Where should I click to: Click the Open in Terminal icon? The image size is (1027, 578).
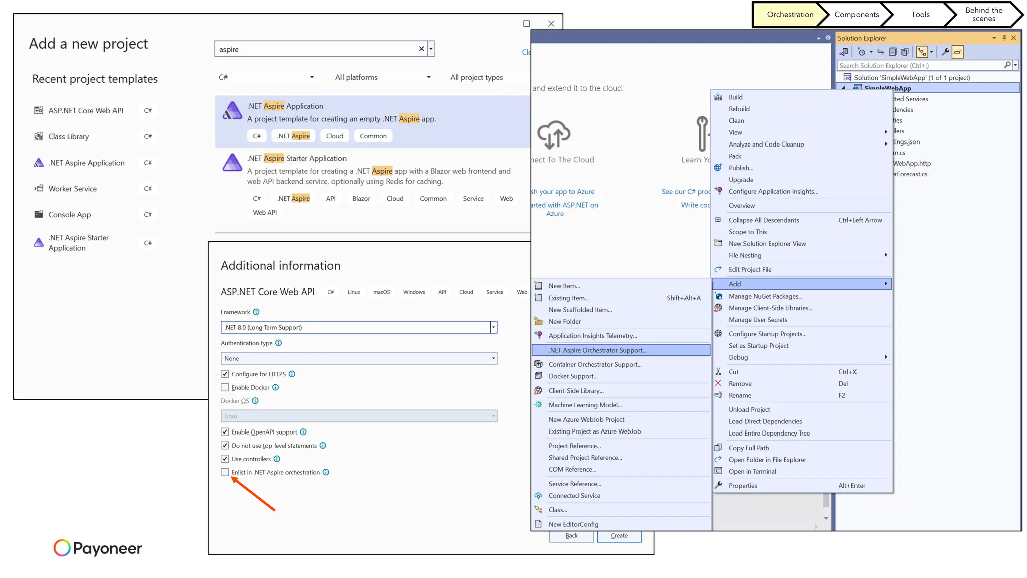tap(718, 471)
